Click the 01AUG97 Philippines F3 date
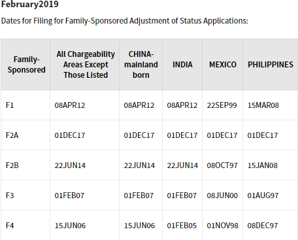298x240 pixels. 263,196
